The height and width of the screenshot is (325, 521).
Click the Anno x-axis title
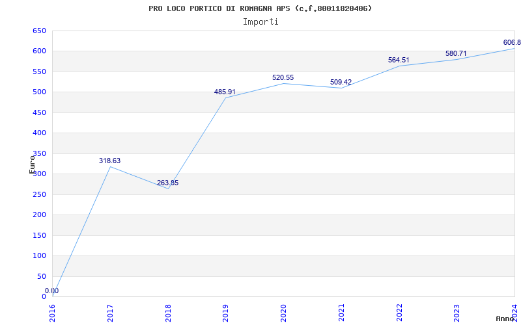(x=505, y=319)
